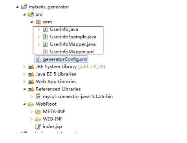Collapse the Referenced Libraries node

point(24,89)
